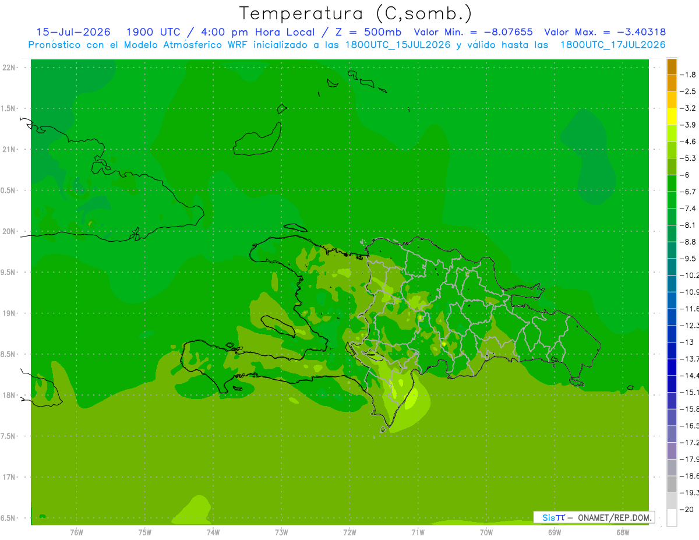The height and width of the screenshot is (540, 699).
Task: Click the '-20' legend value
Action: coord(687,509)
